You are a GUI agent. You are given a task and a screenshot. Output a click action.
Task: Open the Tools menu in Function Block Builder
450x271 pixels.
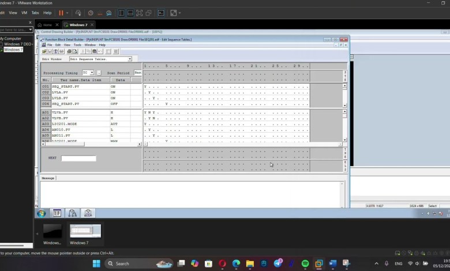pos(77,45)
